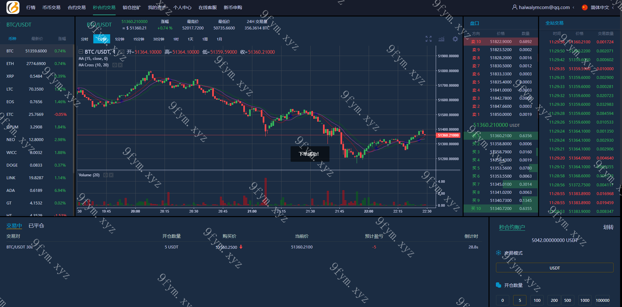Expand the 简体中文 language chevron
Image resolution: width=622 pixels, height=307 pixels.
(x=613, y=7)
